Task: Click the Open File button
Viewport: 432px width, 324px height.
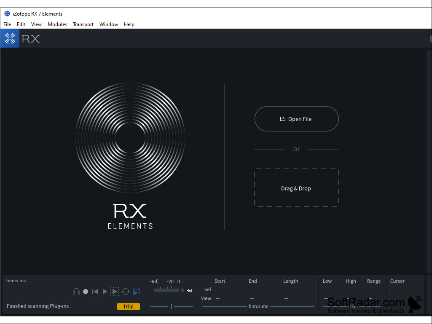Action: 296,119
